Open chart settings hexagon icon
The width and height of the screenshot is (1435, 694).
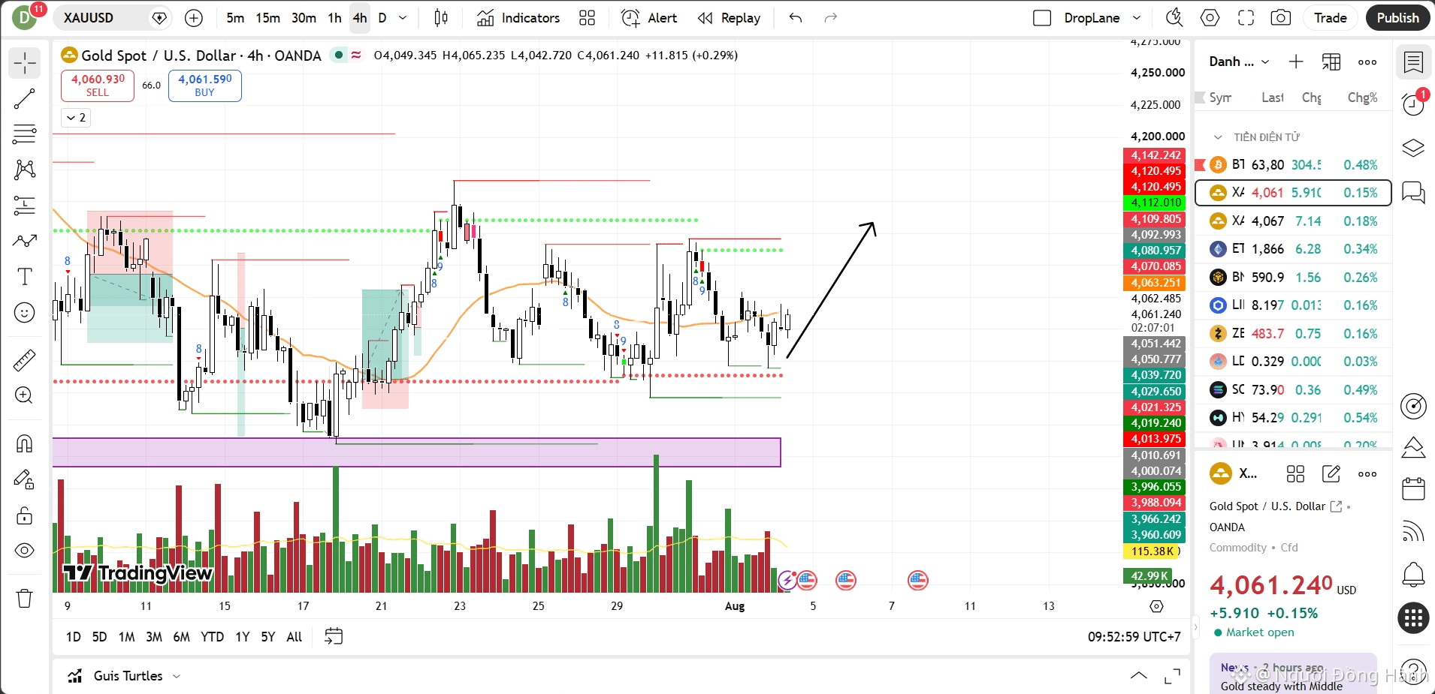click(x=1210, y=18)
